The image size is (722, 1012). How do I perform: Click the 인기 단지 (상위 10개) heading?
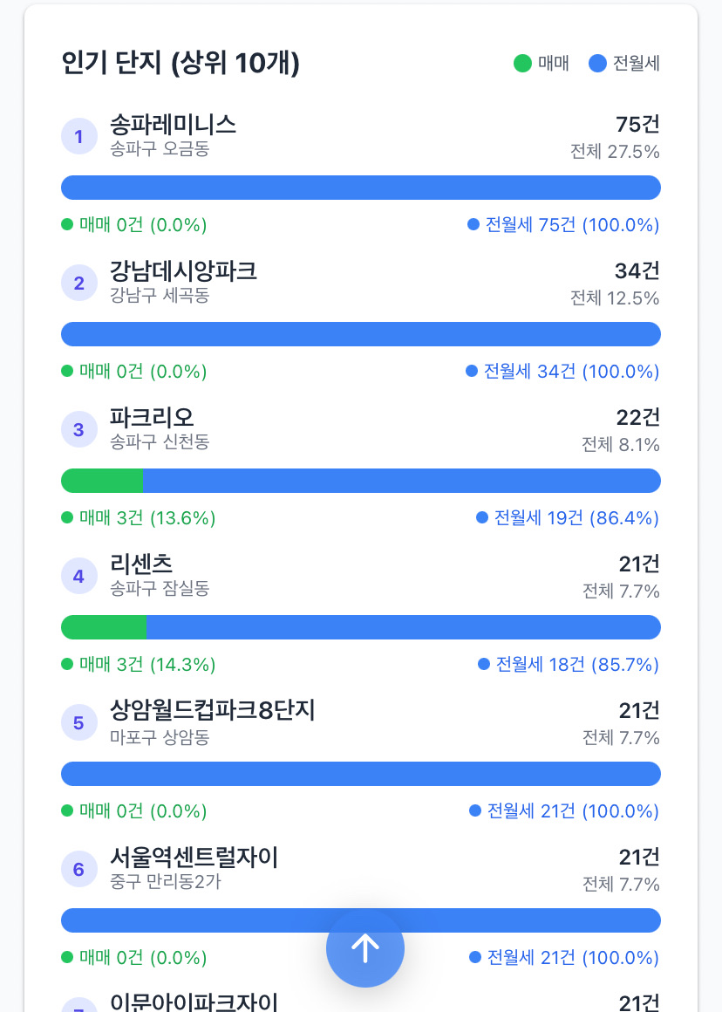click(x=180, y=63)
